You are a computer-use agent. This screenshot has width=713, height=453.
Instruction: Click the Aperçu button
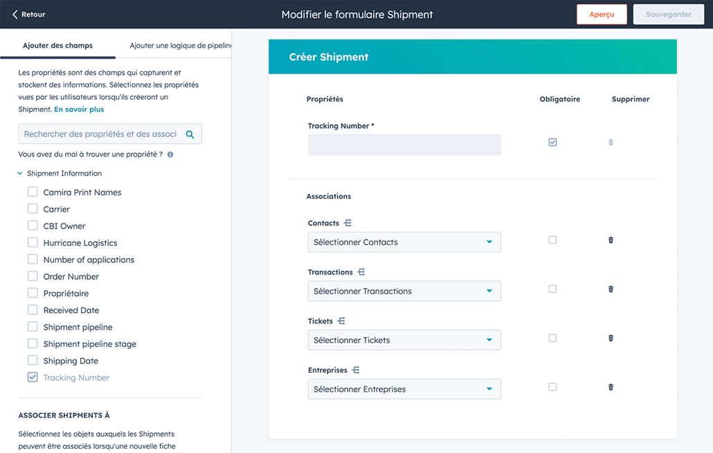click(602, 15)
